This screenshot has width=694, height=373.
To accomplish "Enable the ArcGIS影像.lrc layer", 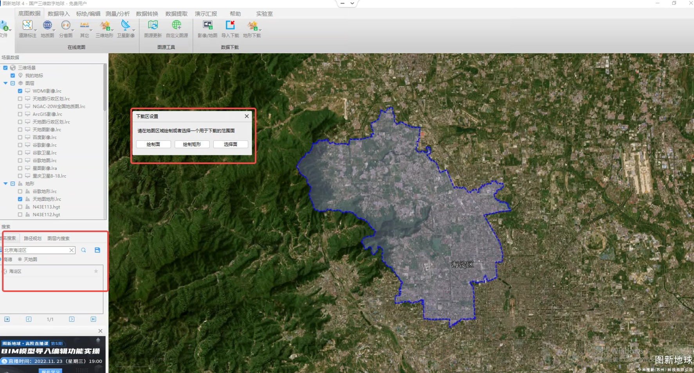I will pos(20,114).
